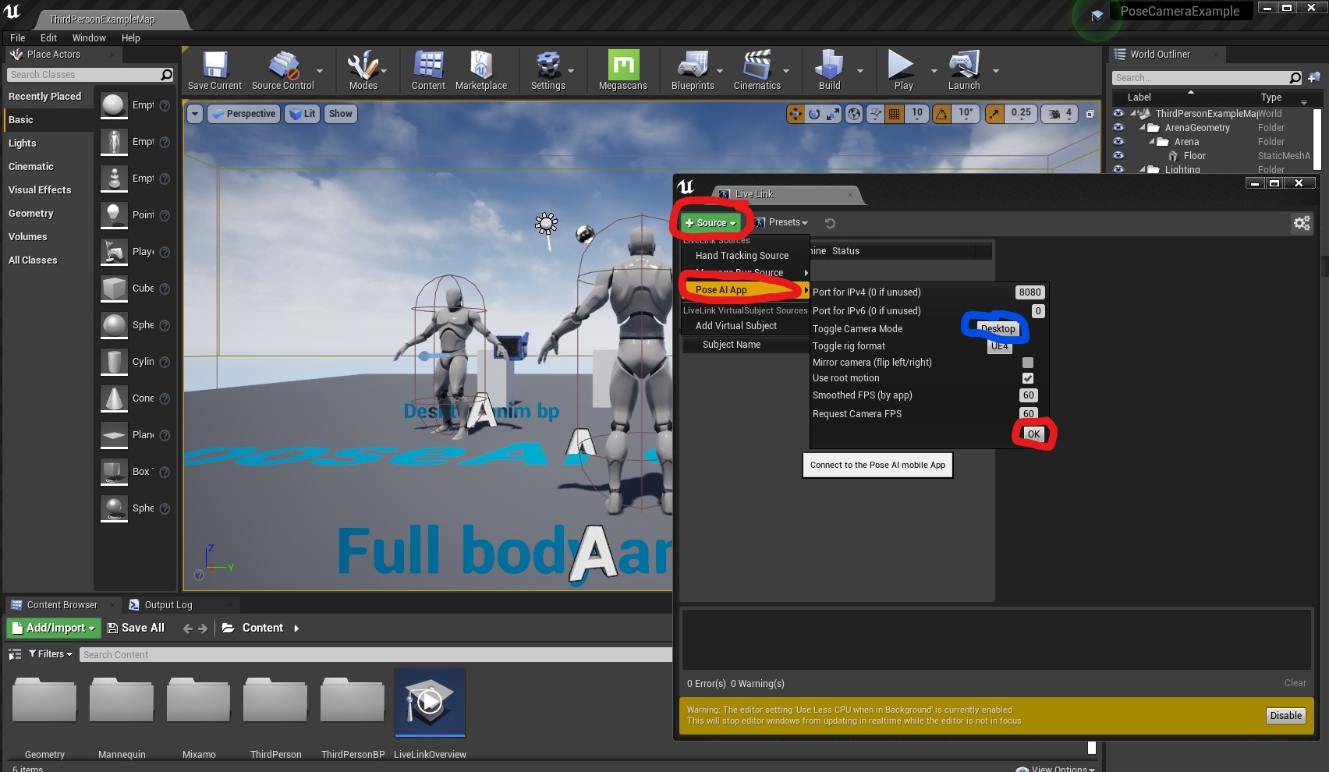
Task: Click the Content browser toolbar icon
Action: (427, 69)
